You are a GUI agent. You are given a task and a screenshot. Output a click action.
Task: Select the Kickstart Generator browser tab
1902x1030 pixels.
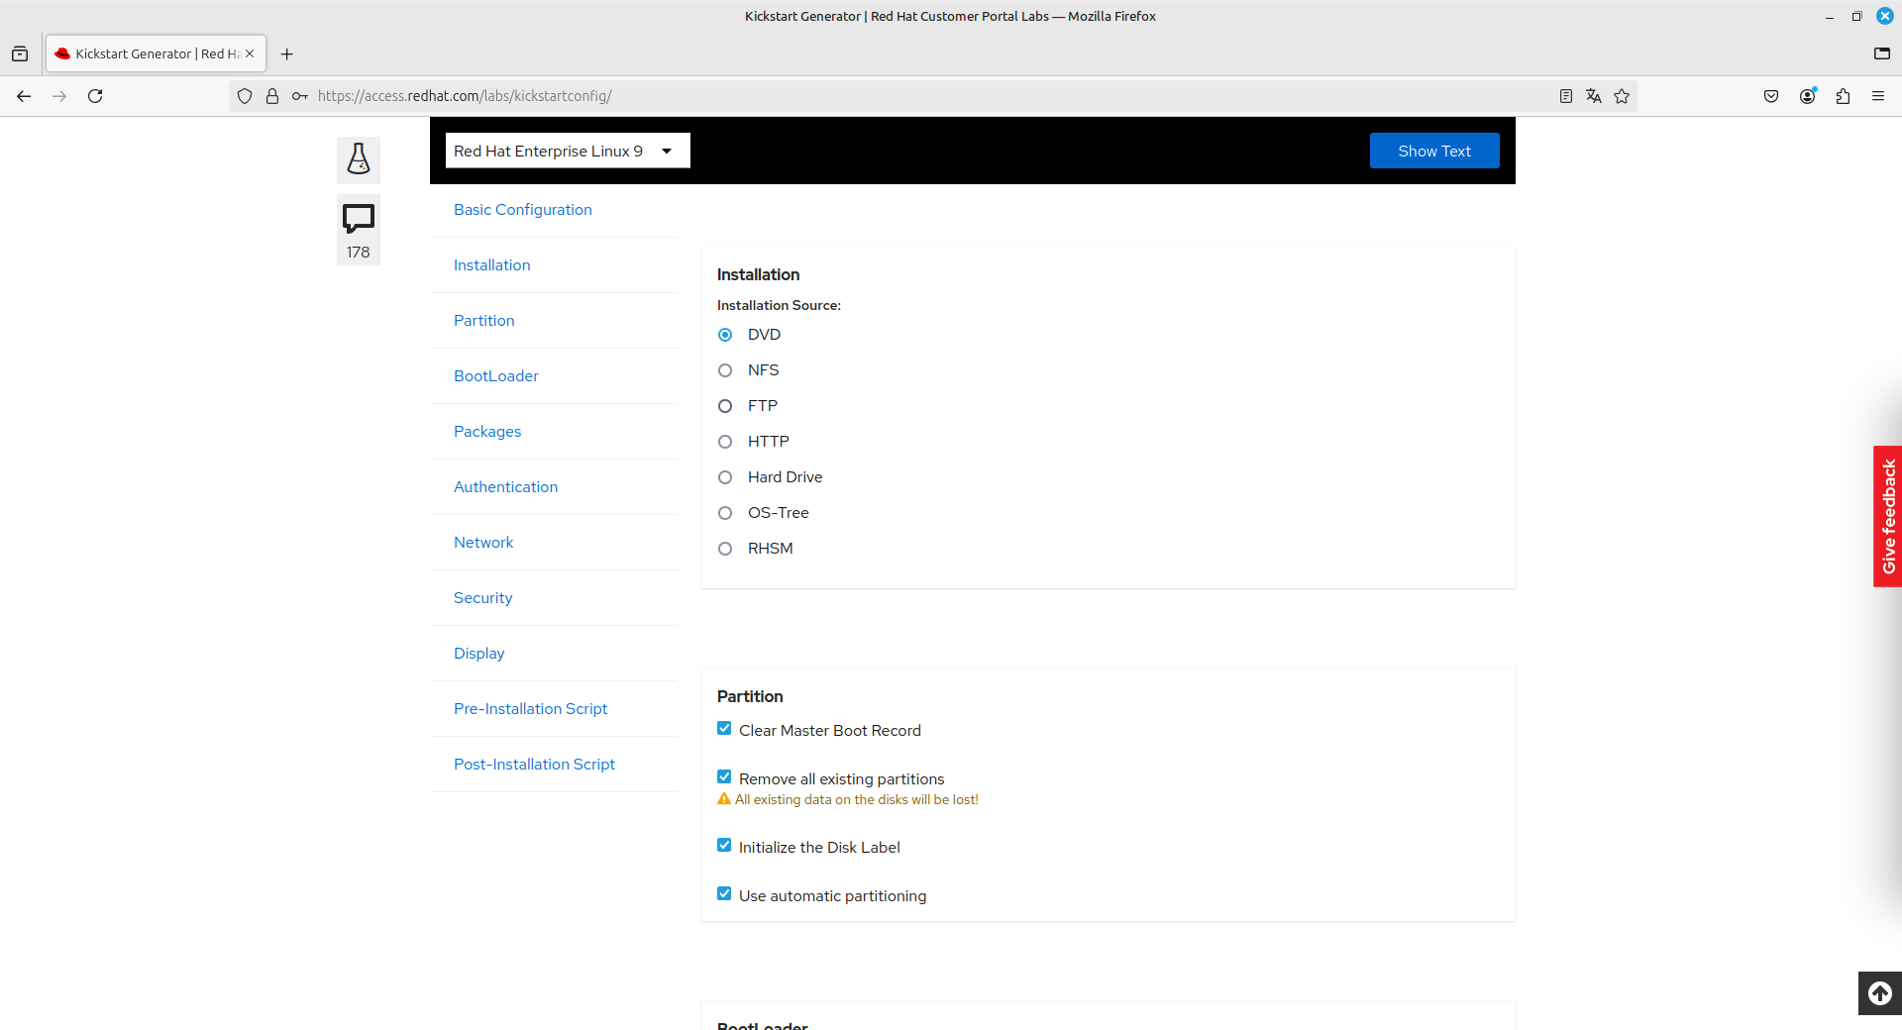pos(156,53)
